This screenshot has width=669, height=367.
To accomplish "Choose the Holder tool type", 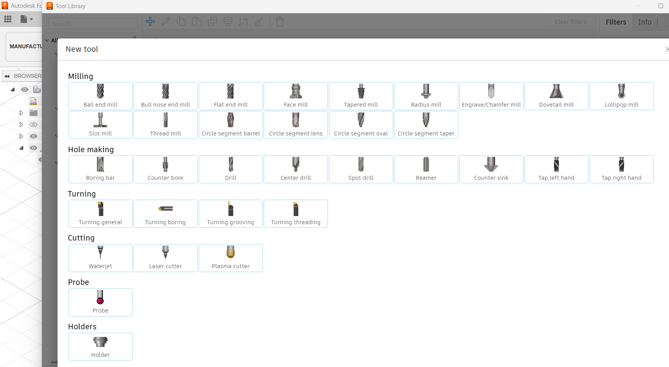I will 100,347.
